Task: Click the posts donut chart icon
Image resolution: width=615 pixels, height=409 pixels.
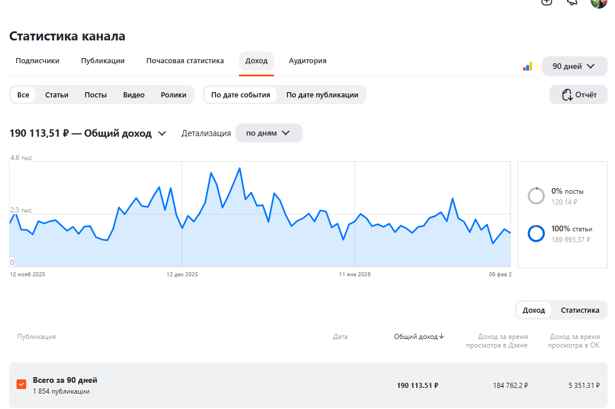Action: [536, 196]
